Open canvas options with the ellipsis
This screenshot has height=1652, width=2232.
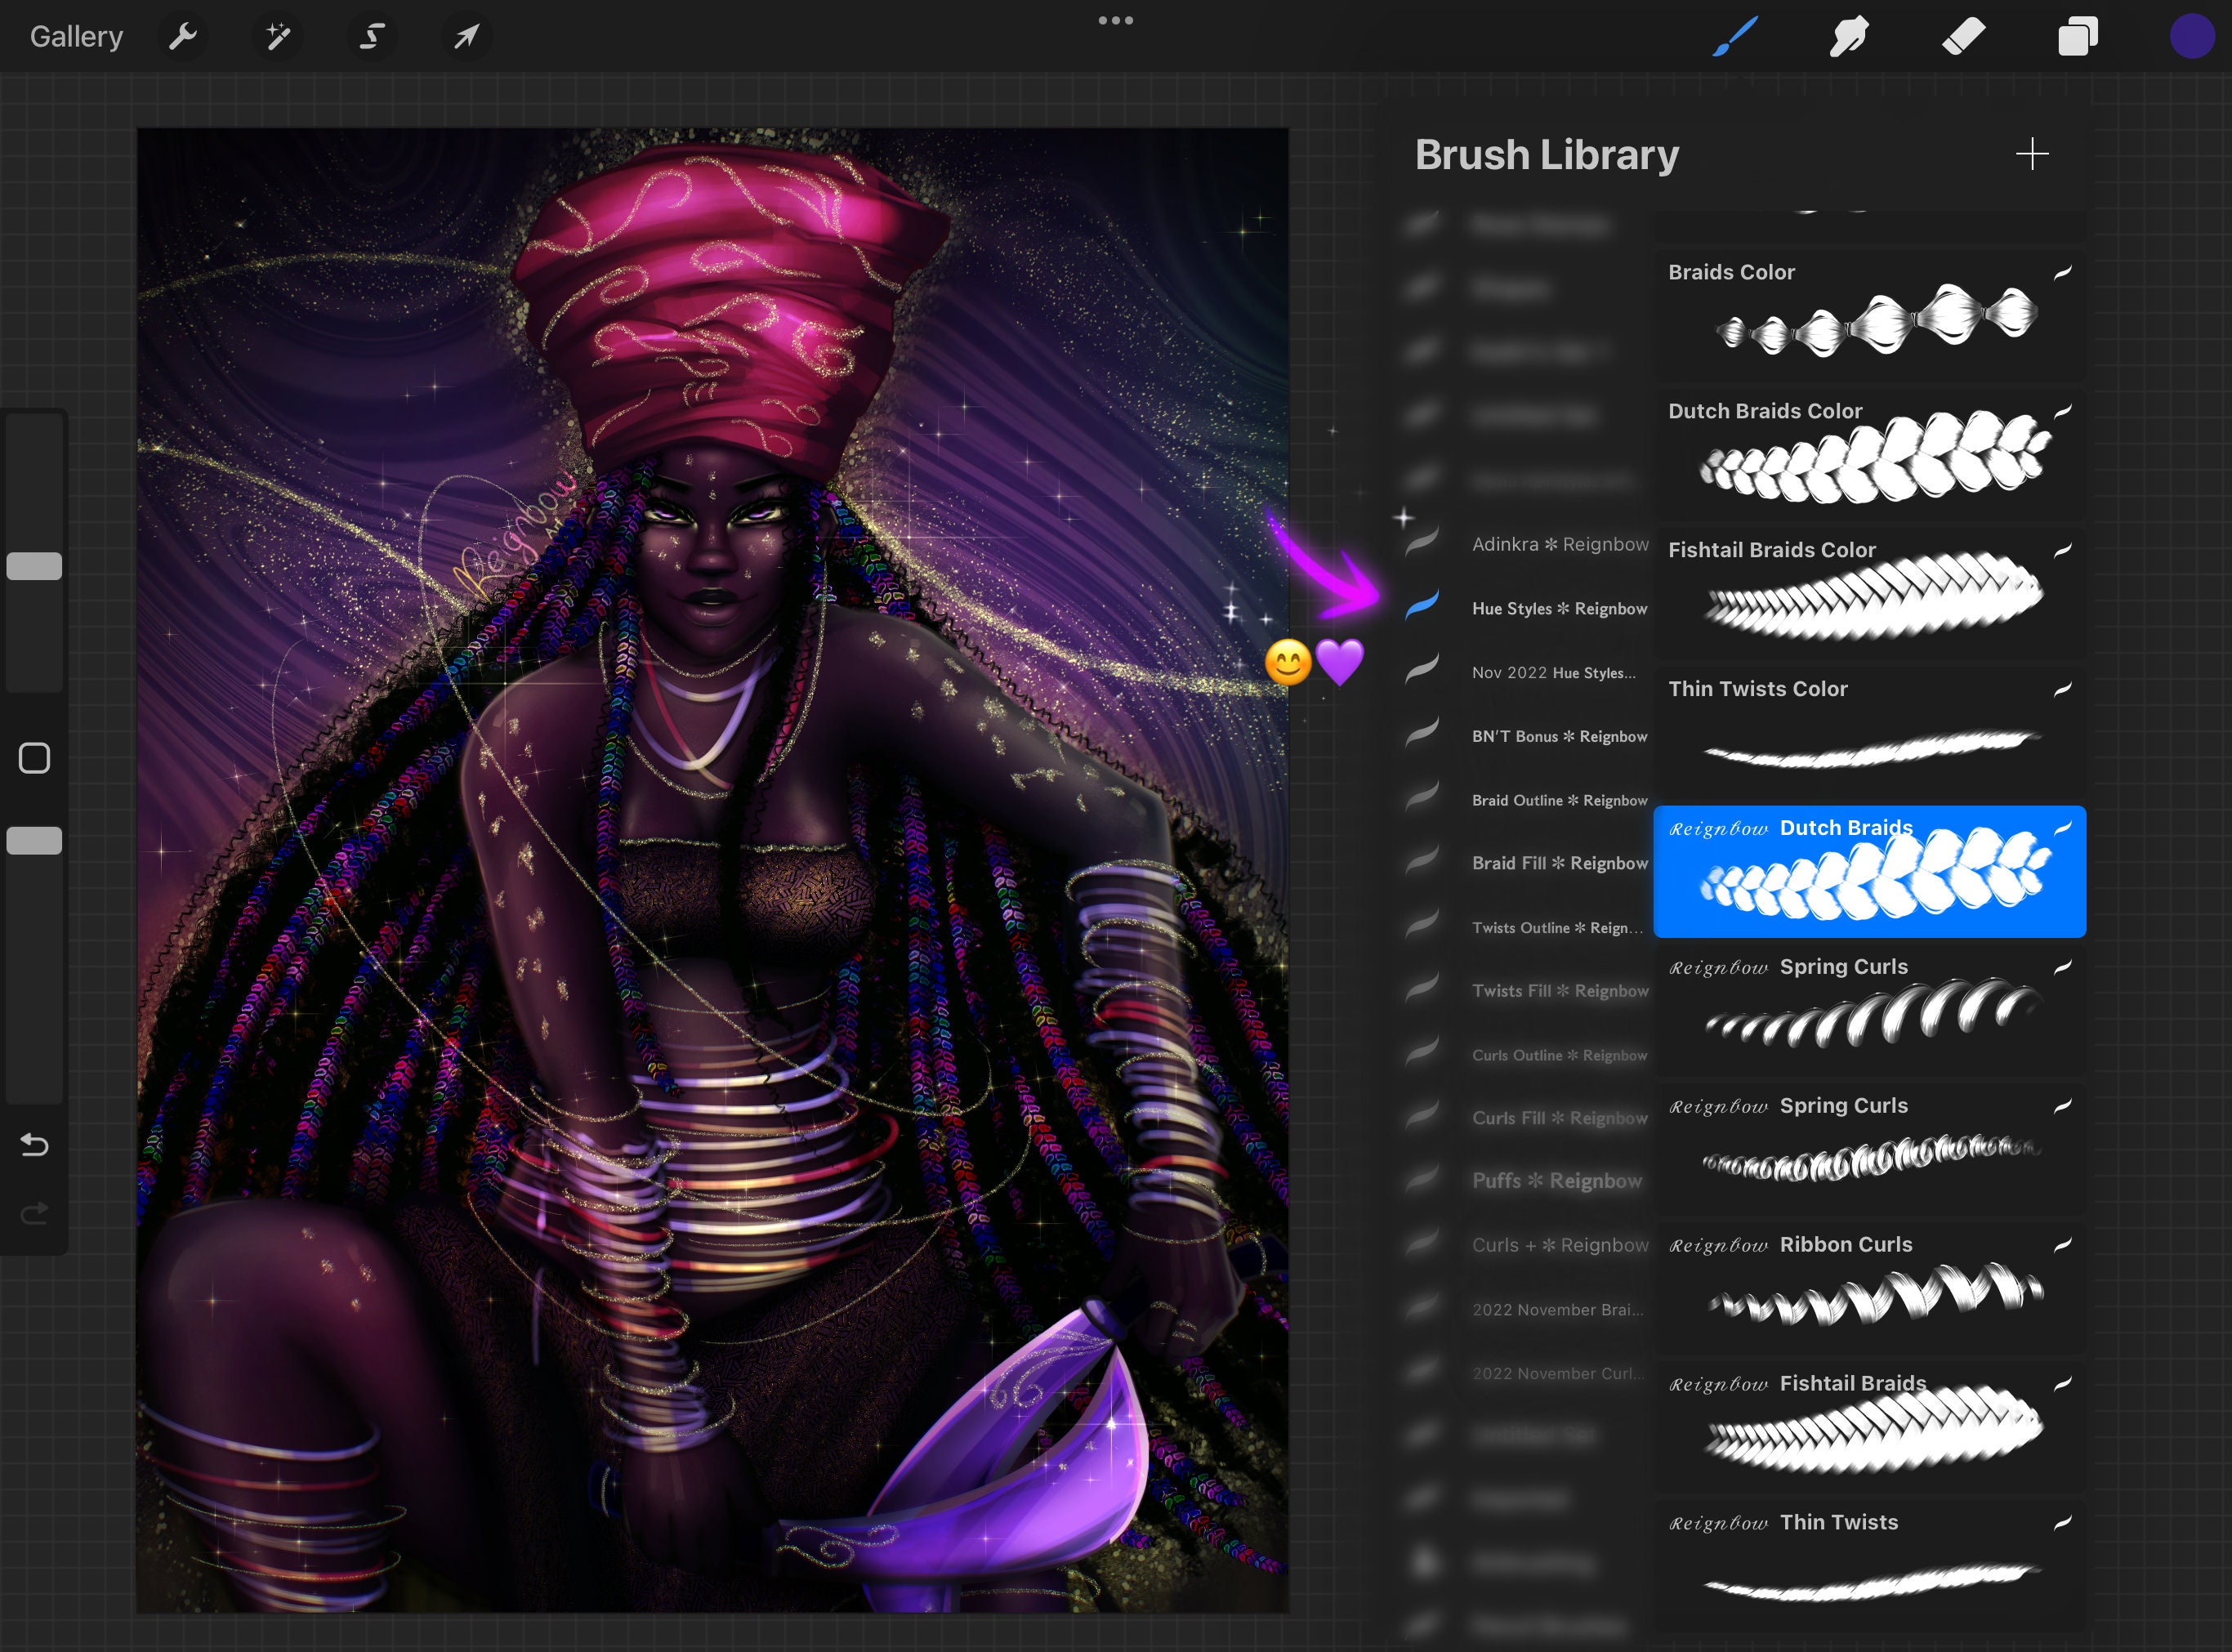click(x=1116, y=20)
